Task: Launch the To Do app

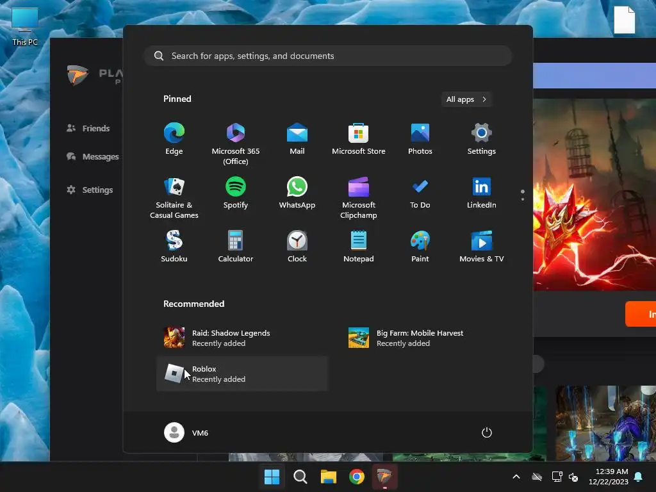Action: tap(420, 193)
